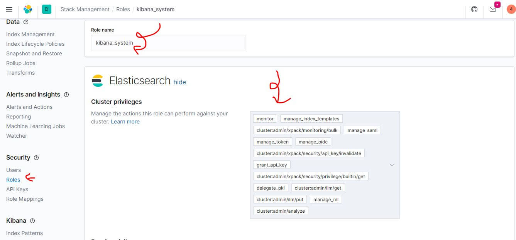Click the Elastic logo in the header
Viewport: 516px width, 240px height.
(27, 8)
